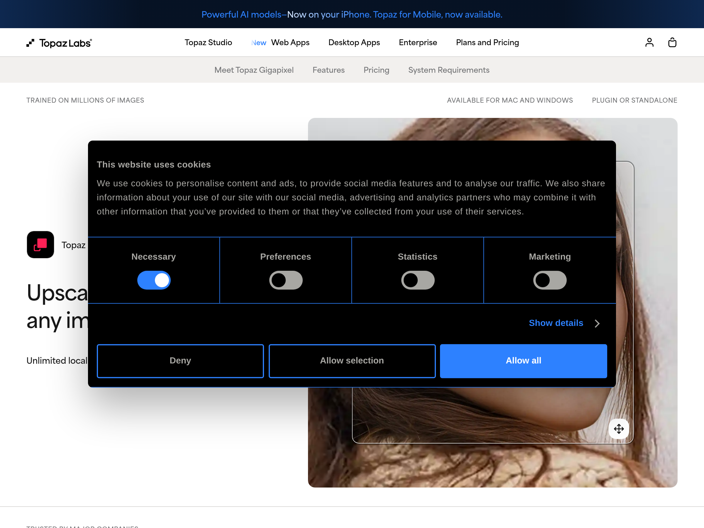
Task: Jump to the Features section
Action: pos(329,70)
